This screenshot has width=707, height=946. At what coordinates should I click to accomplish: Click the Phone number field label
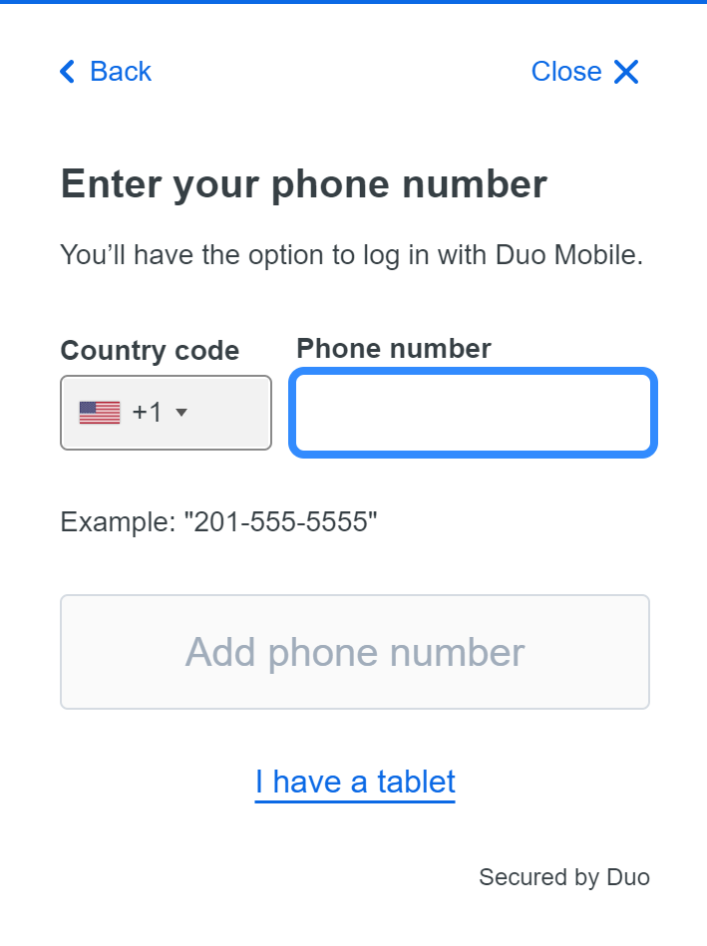click(x=394, y=348)
